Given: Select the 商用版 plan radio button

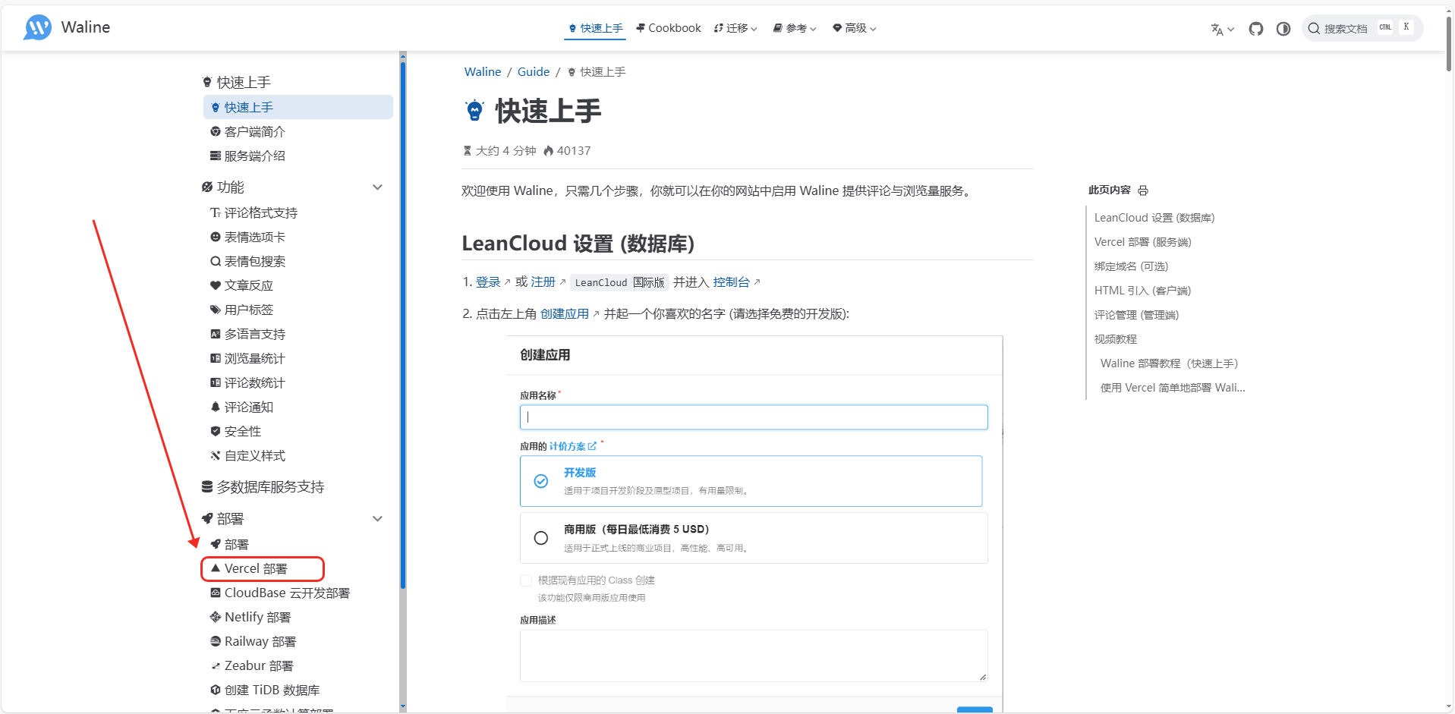Looking at the screenshot, I should point(541,538).
